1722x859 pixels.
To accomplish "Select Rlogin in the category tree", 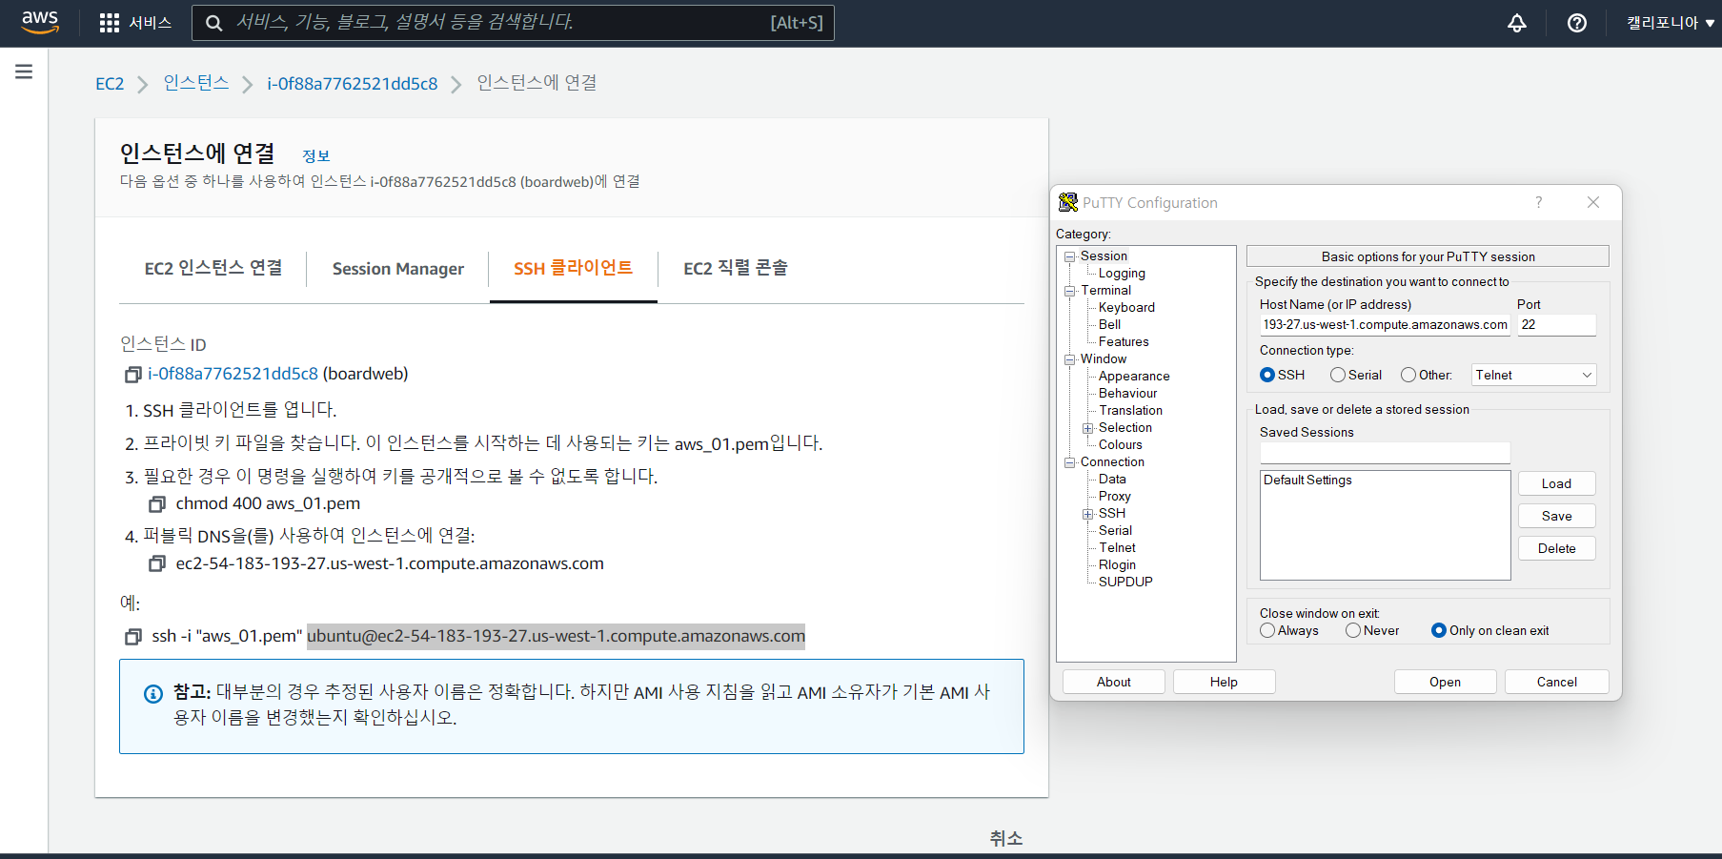I will pos(1117,565).
